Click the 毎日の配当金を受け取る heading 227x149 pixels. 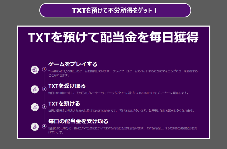coord(78,121)
